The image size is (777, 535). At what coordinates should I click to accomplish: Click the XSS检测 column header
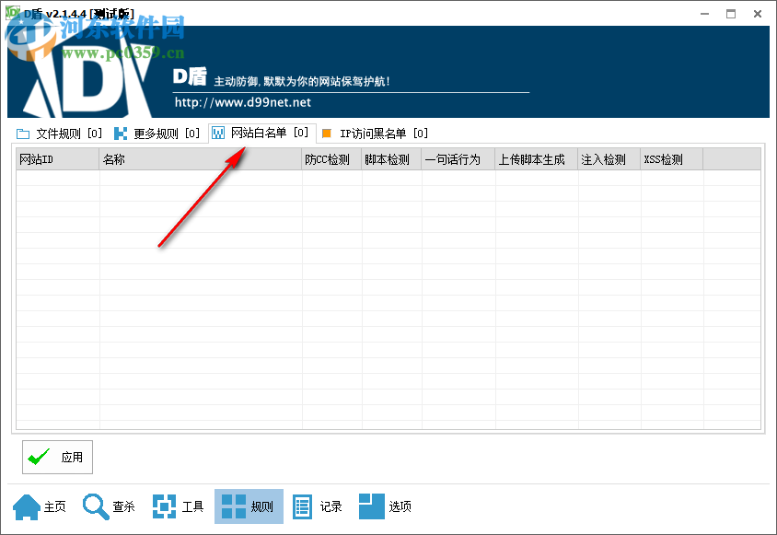pyautogui.click(x=671, y=159)
